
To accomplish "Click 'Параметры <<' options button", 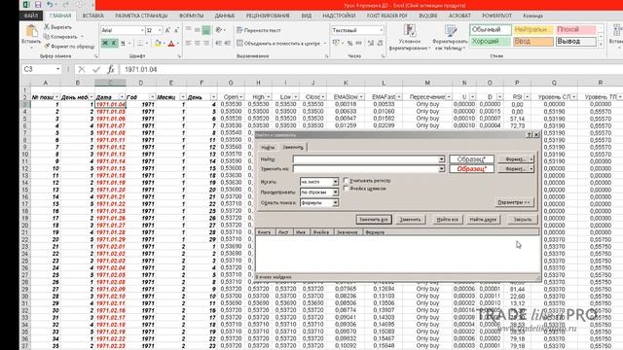I will pyautogui.click(x=514, y=202).
